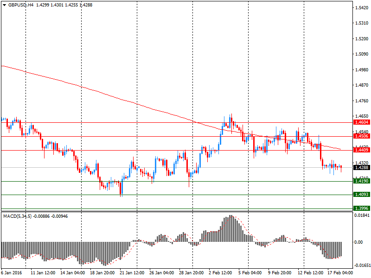Select the GBPUSD,H4 symbol title text
This screenshot has width=371, height=278.
pos(21,5)
